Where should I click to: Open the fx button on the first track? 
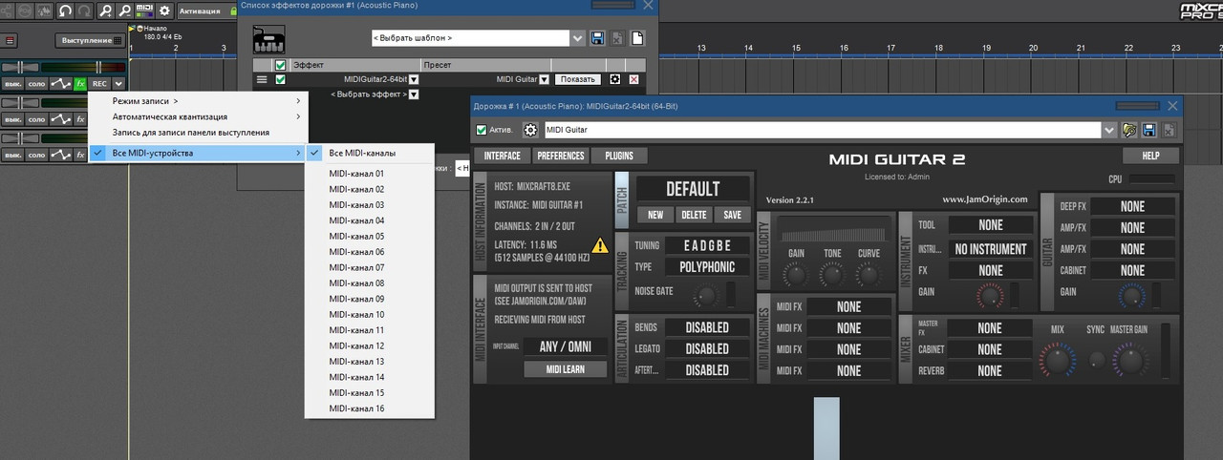point(80,84)
